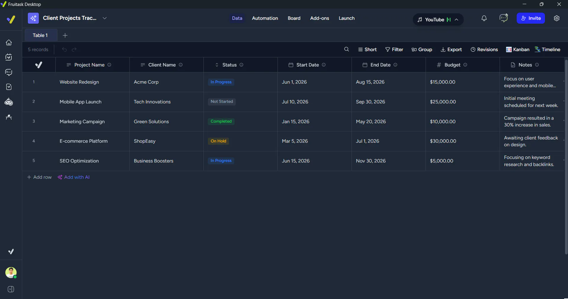Select the Business Boosters client cell
This screenshot has height=299, width=568.
166,161
